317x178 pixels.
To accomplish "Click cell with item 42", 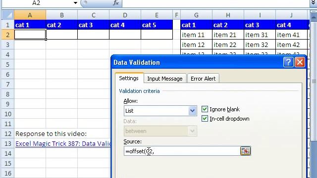I will [291, 44].
